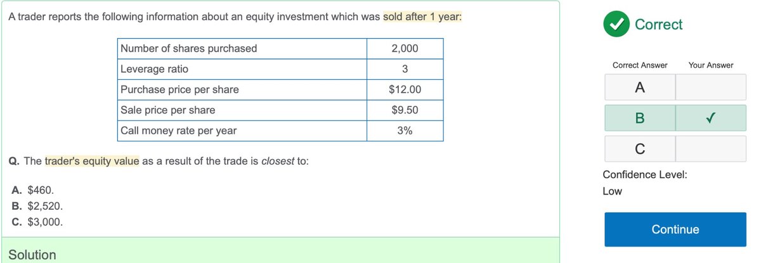Click the $12.00 purchase price cell

pos(405,89)
